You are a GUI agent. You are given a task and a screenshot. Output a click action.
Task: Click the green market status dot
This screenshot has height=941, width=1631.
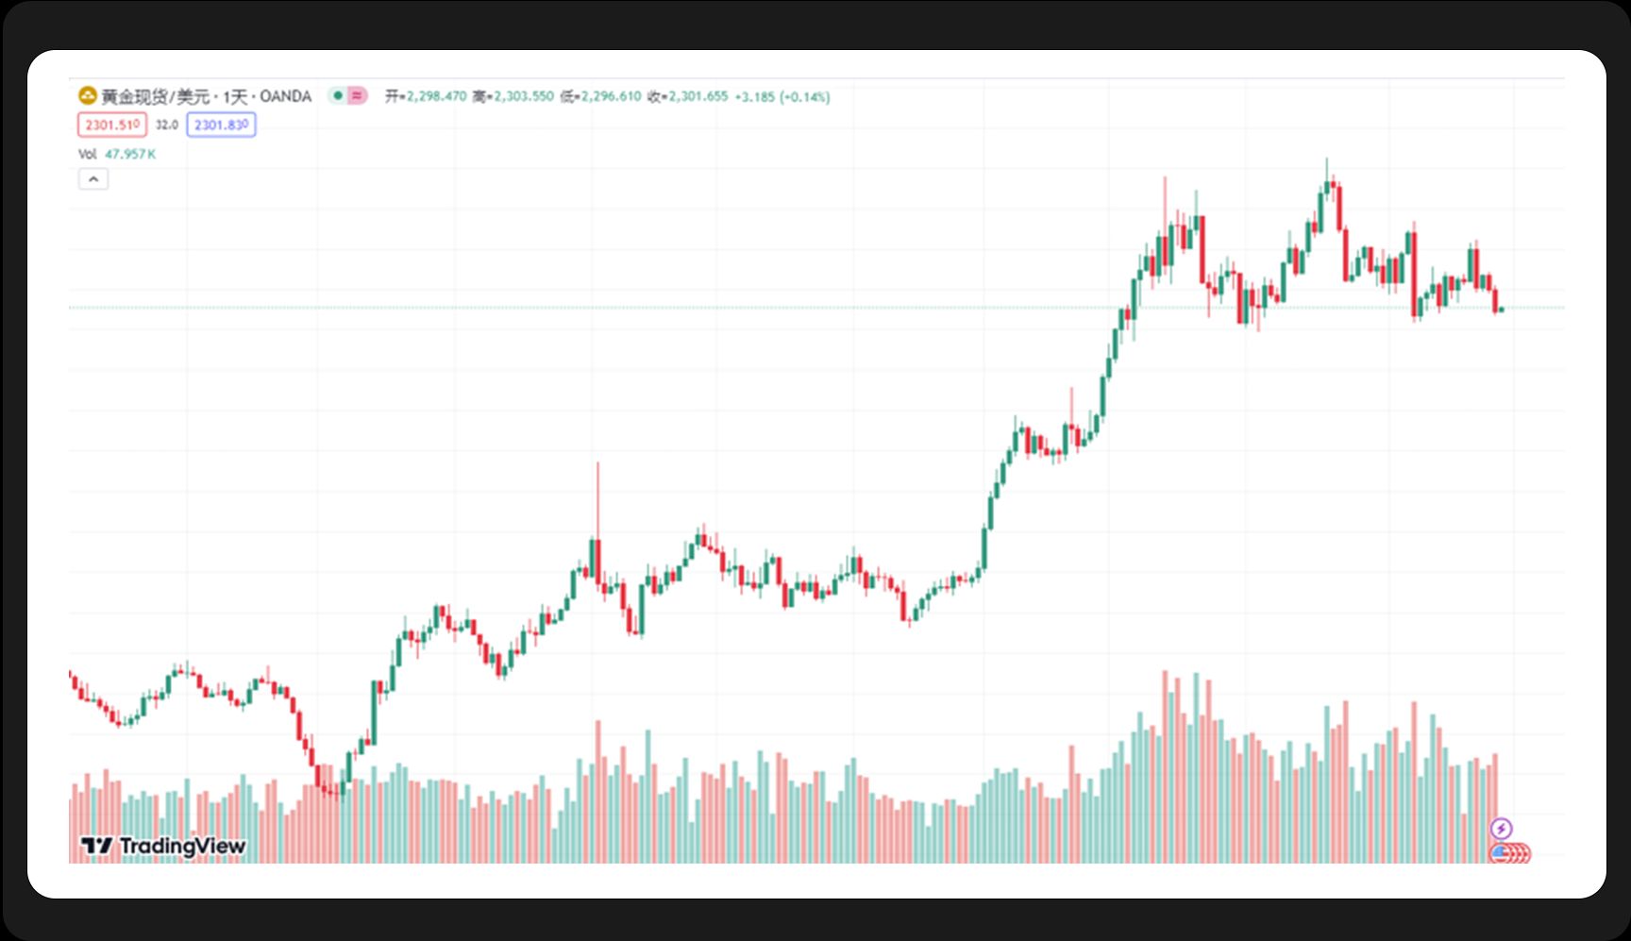(x=338, y=95)
